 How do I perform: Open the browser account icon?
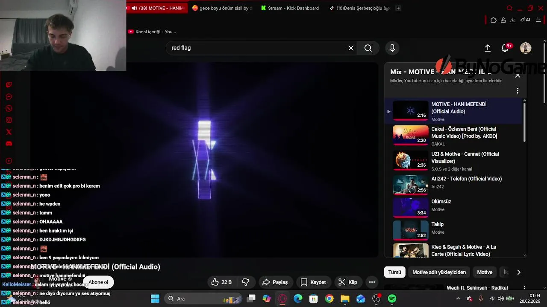click(x=503, y=20)
